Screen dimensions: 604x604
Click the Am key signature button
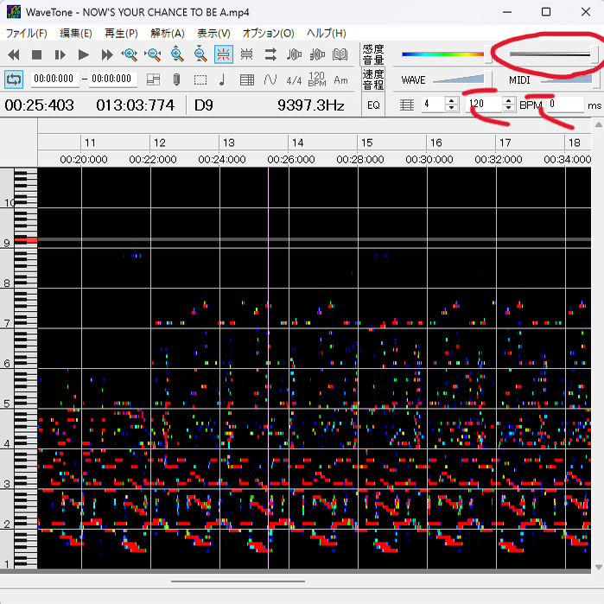341,80
